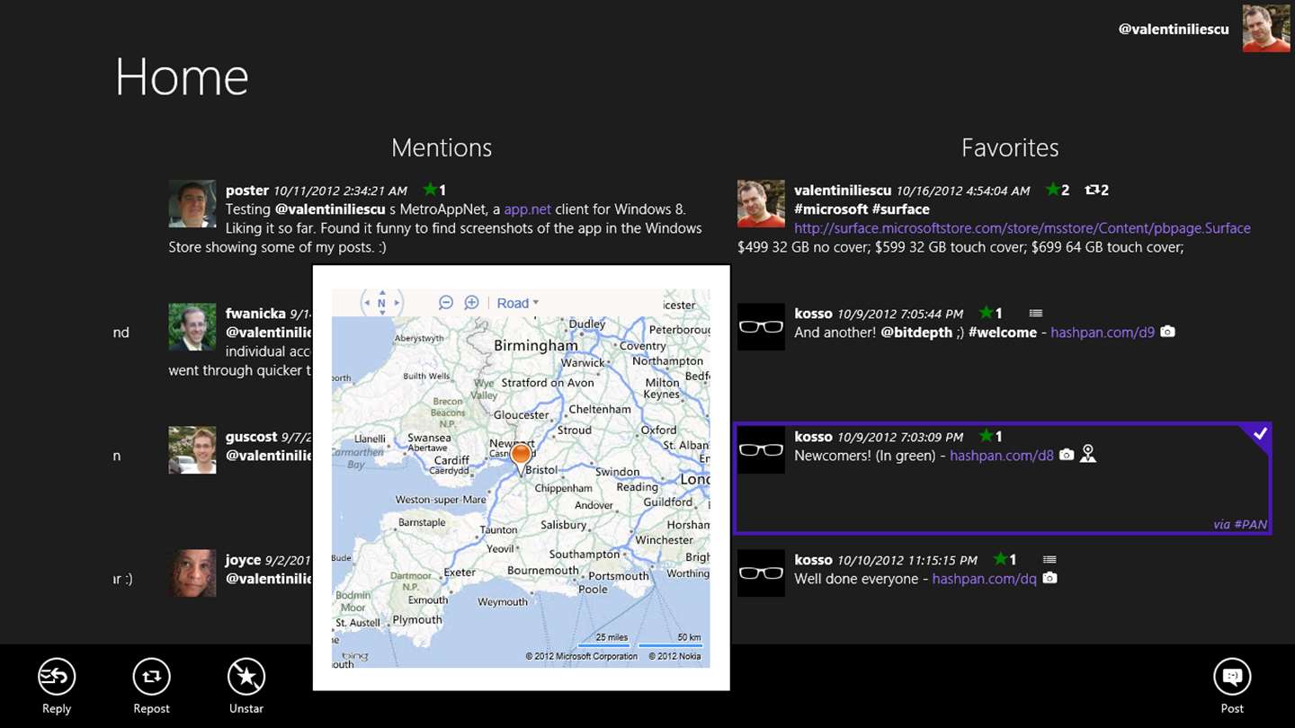Image resolution: width=1295 pixels, height=728 pixels.
Task: Open the app.net link in poster's mention
Action: [x=527, y=209]
